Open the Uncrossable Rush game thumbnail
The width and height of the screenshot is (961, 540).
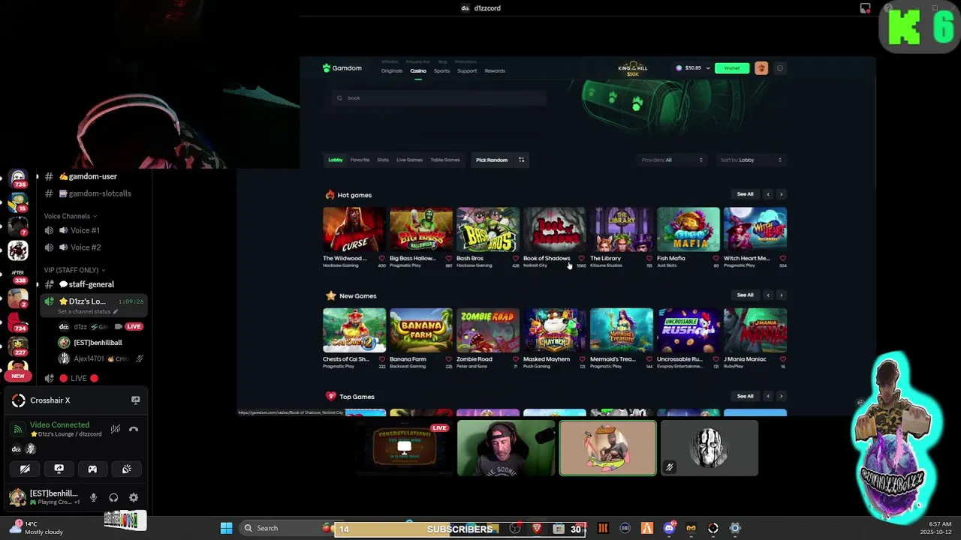click(688, 330)
